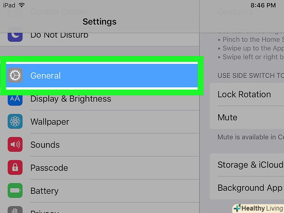The width and height of the screenshot is (284, 213).
Task: Tap the Display & Brightness icon
Action: click(x=15, y=99)
